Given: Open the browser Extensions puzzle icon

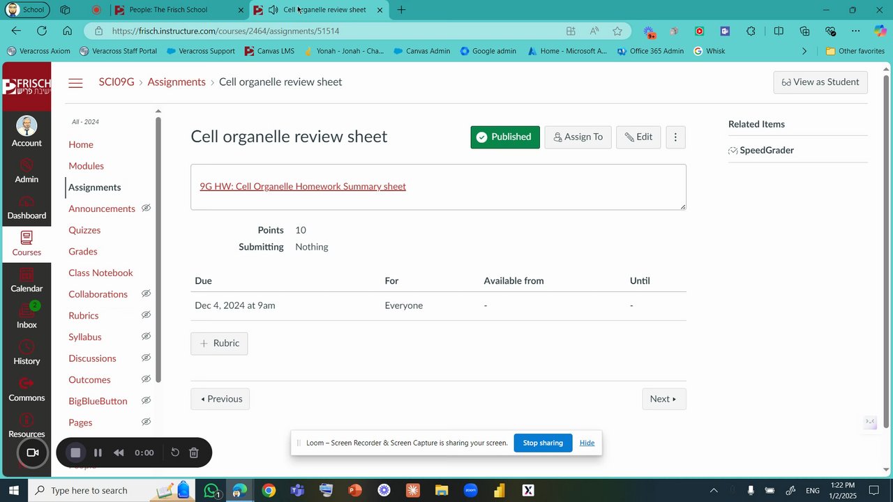Looking at the screenshot, I should click(x=751, y=31).
